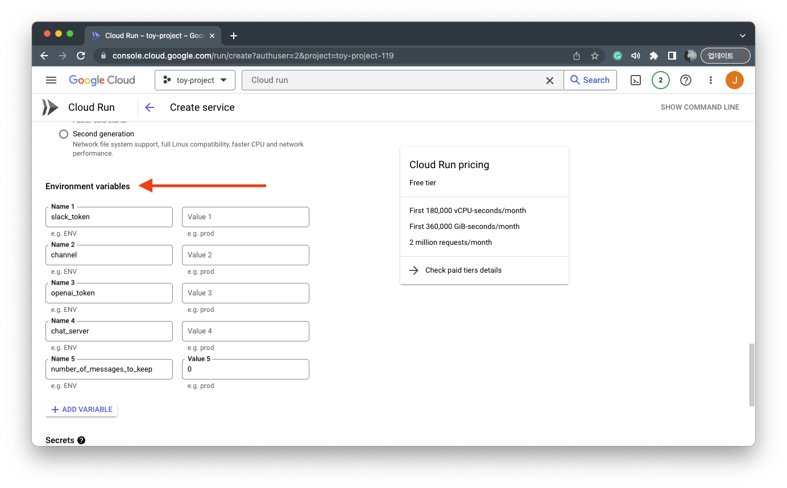View site info lock icon
The width and height of the screenshot is (787, 488).
(103, 56)
